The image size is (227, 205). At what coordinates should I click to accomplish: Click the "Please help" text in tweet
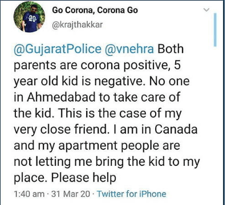pyautogui.click(x=84, y=178)
